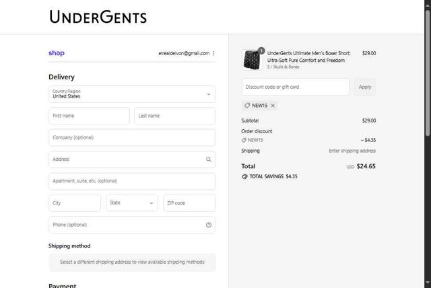This screenshot has height=288, width=431.
Task: Click the -$4.35 order discount value
Action: [368, 140]
